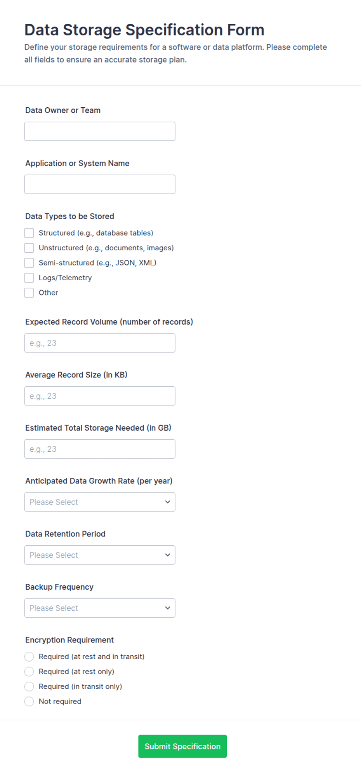
Task: Click the Estimated Total Storage Needed field
Action: tap(100, 449)
